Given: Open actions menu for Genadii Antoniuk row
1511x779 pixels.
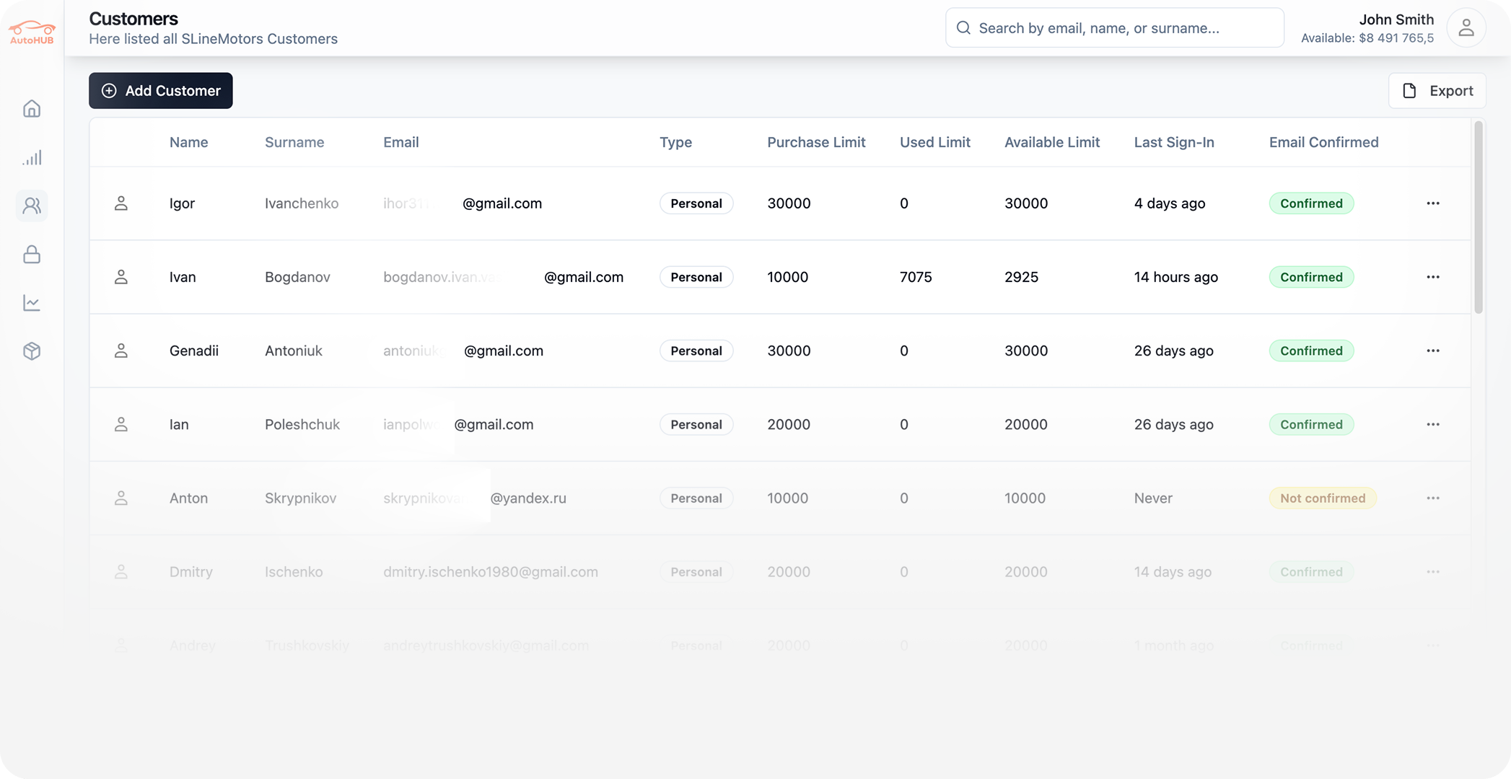Looking at the screenshot, I should coord(1433,351).
